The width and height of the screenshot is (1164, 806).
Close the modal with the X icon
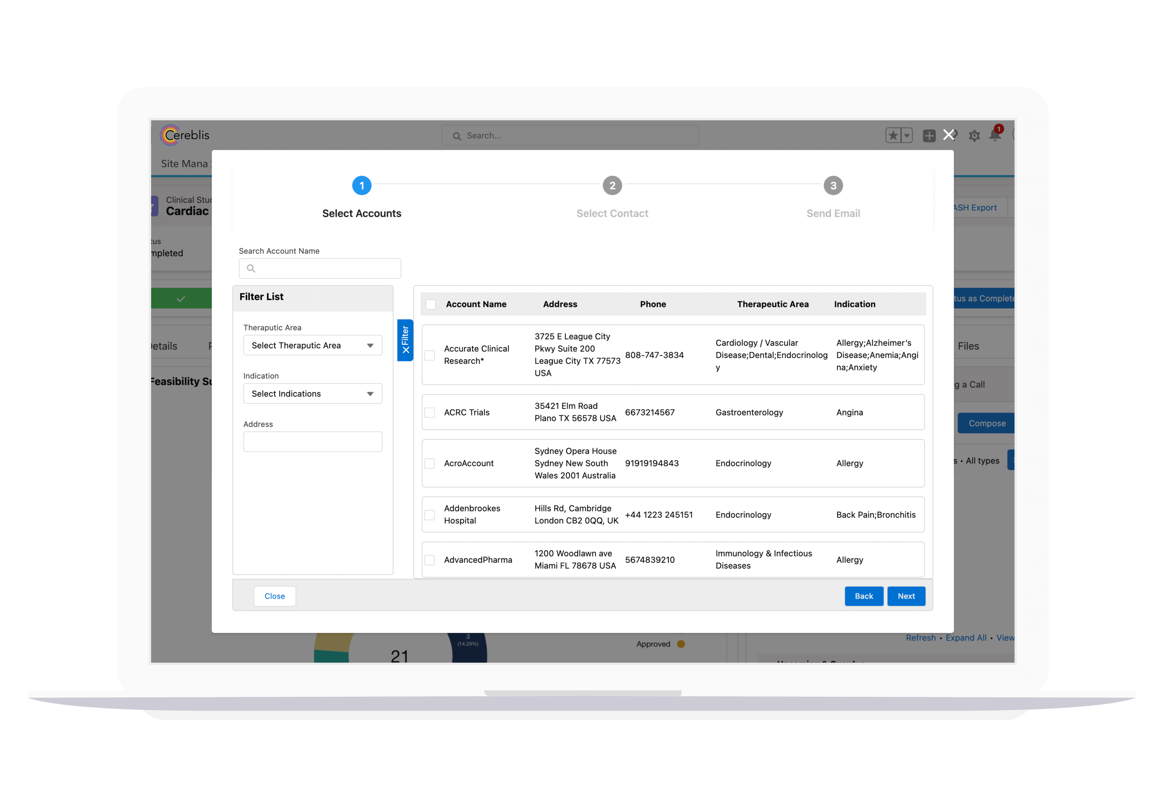949,135
